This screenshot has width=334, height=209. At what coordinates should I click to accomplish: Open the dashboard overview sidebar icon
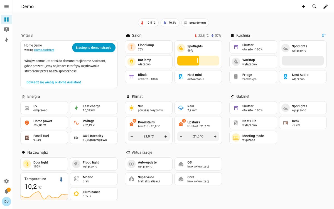(x=6, y=20)
